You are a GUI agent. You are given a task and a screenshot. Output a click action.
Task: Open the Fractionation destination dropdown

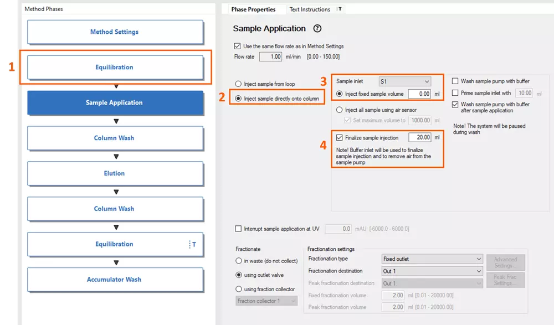[432, 271]
